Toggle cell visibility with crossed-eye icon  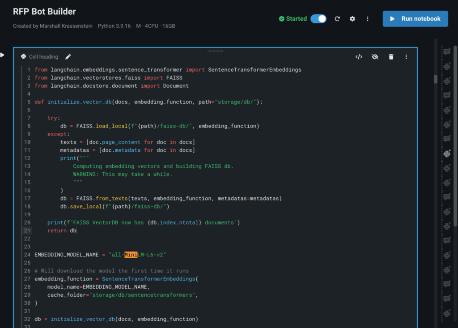tap(375, 57)
